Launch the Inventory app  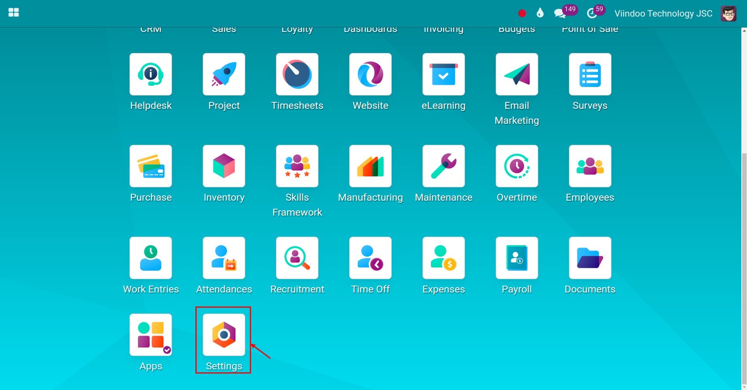[x=224, y=166]
